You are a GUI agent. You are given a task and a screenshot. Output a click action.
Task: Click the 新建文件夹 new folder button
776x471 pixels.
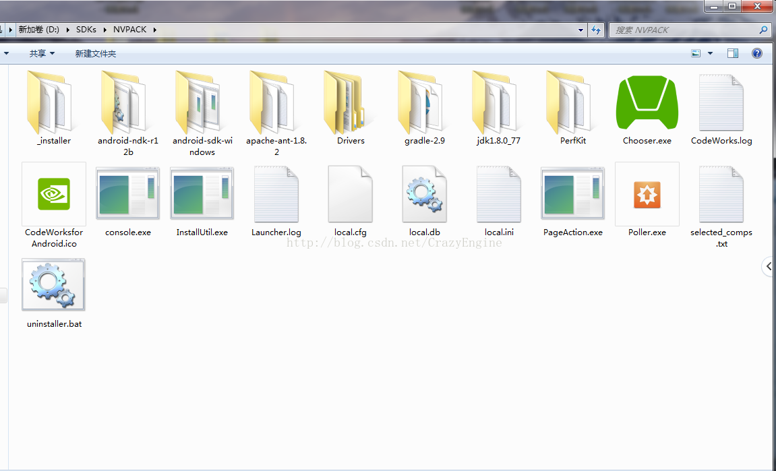(96, 53)
